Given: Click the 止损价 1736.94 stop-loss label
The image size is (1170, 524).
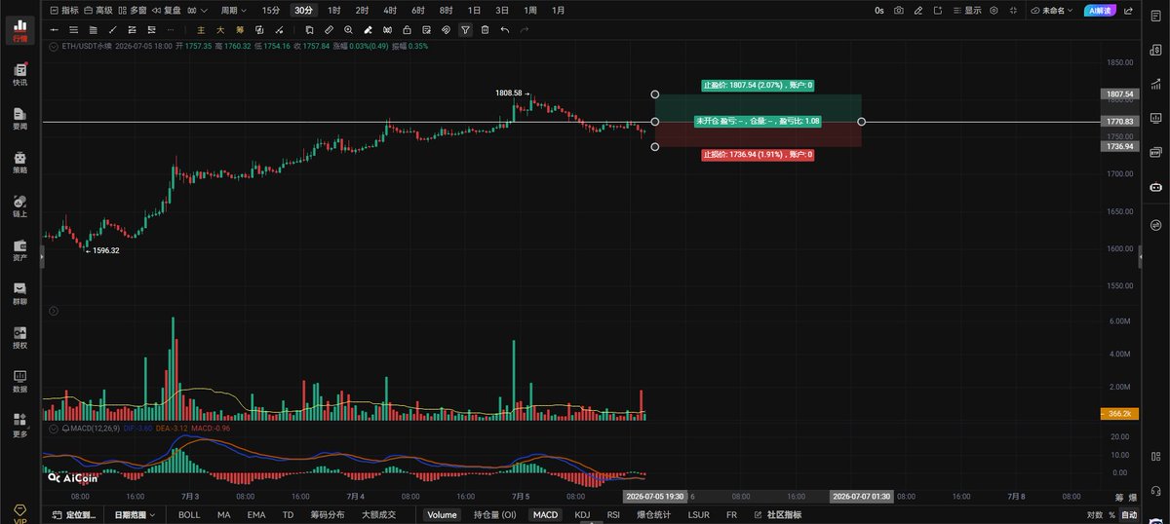Looking at the screenshot, I should pos(757,155).
